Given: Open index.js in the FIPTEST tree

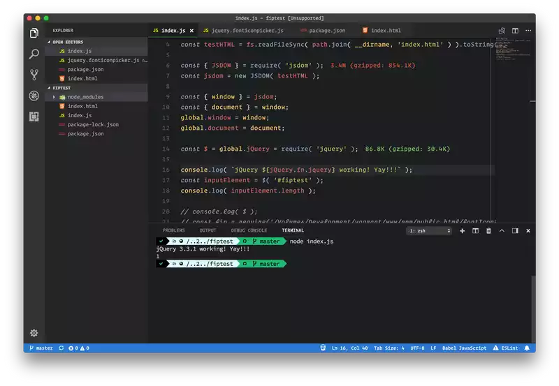Looking at the screenshot, I should tap(96, 115).
